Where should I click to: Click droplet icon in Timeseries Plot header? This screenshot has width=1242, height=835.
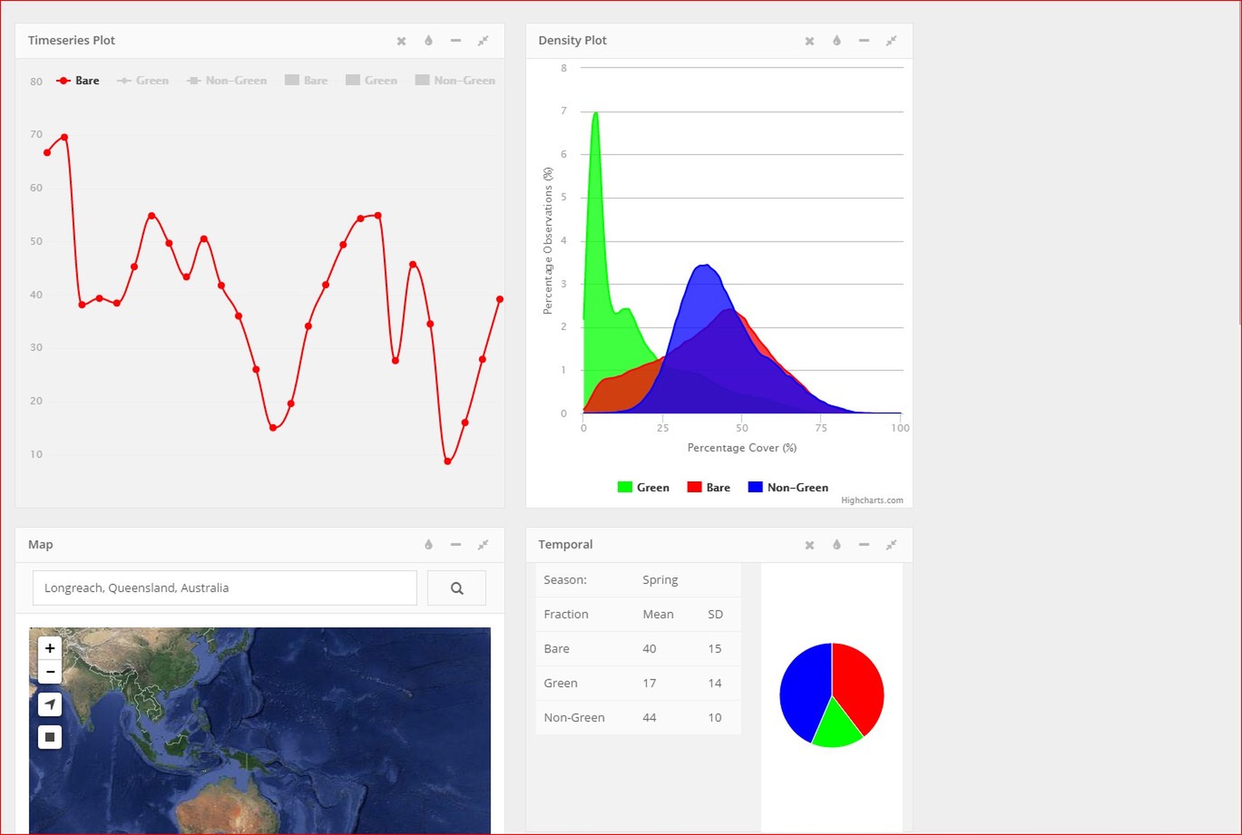[429, 41]
